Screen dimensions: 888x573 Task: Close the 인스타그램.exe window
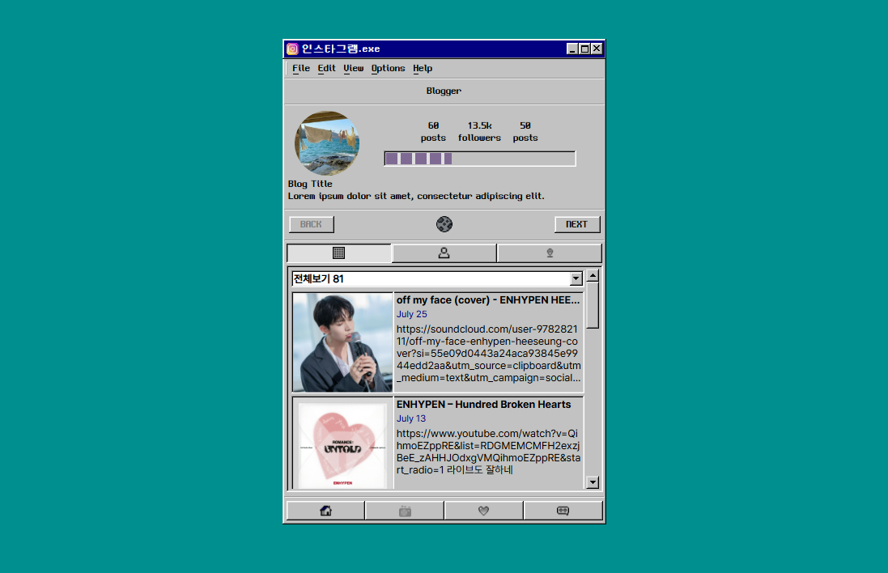(597, 49)
